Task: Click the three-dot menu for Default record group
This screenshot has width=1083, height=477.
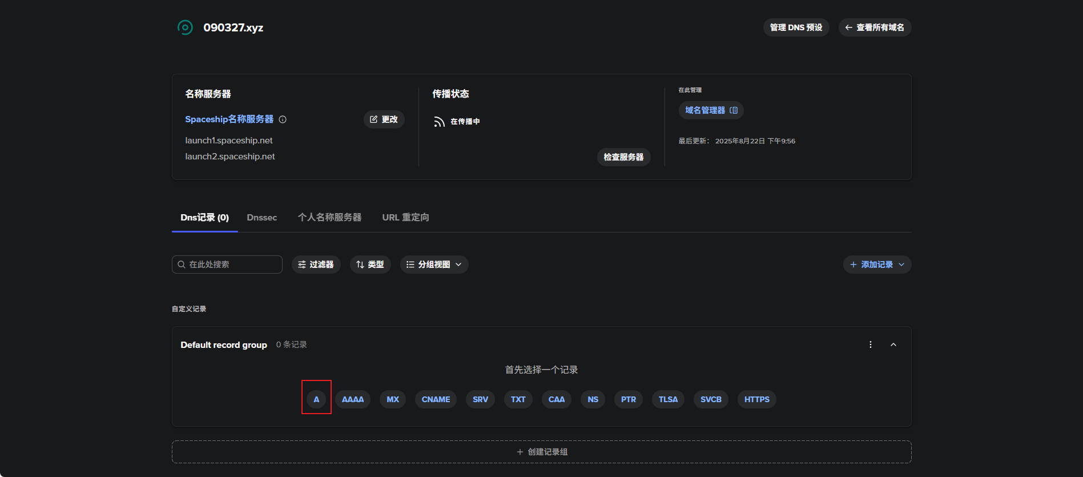Action: (x=870, y=344)
